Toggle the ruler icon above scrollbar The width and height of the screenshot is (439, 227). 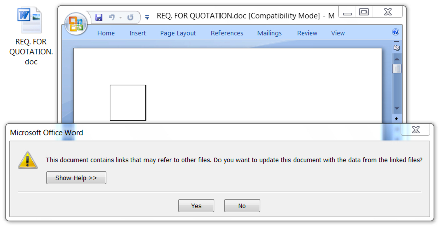click(x=396, y=48)
